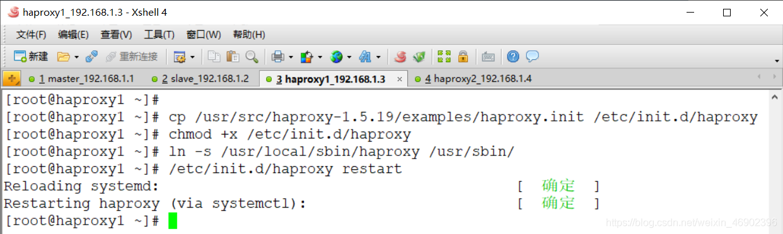Click the globe encoding icon
Screen dimensions: 783x234
(x=336, y=57)
